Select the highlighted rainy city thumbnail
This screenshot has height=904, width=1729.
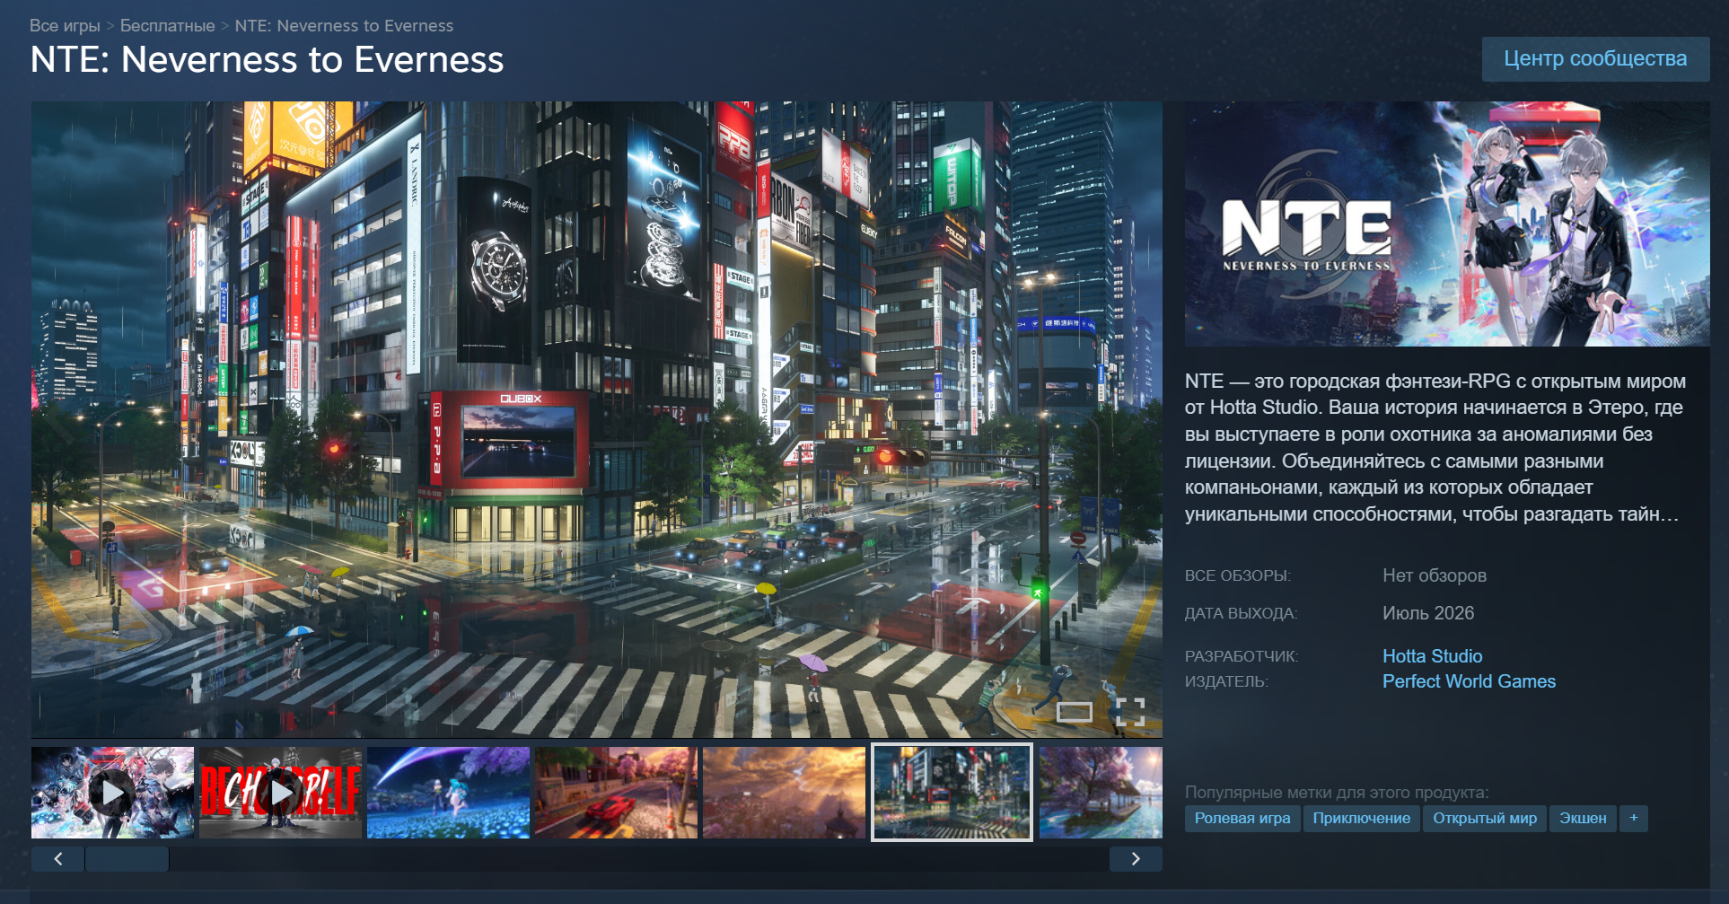coord(952,793)
